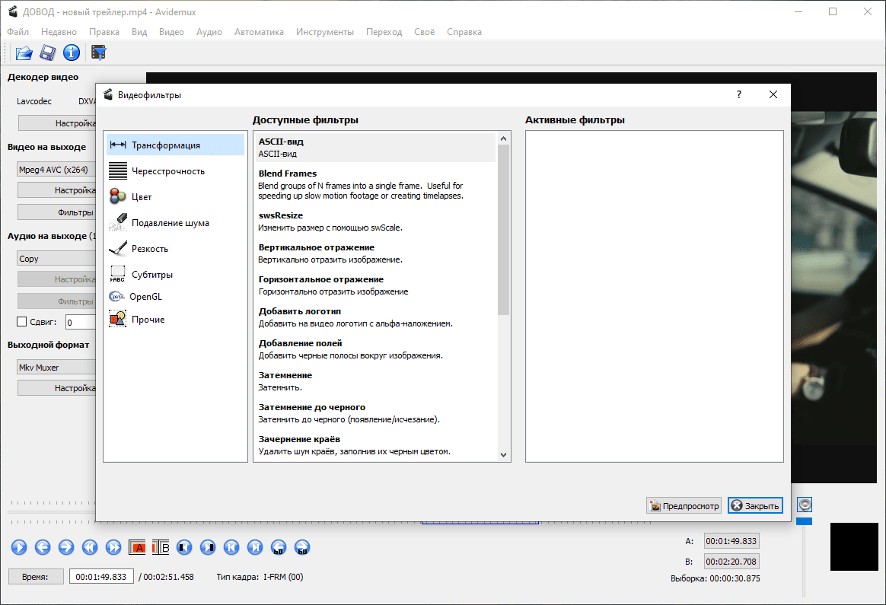Select the Зачернение краёв filter
Screen dimensions: 886x605
[376, 445]
